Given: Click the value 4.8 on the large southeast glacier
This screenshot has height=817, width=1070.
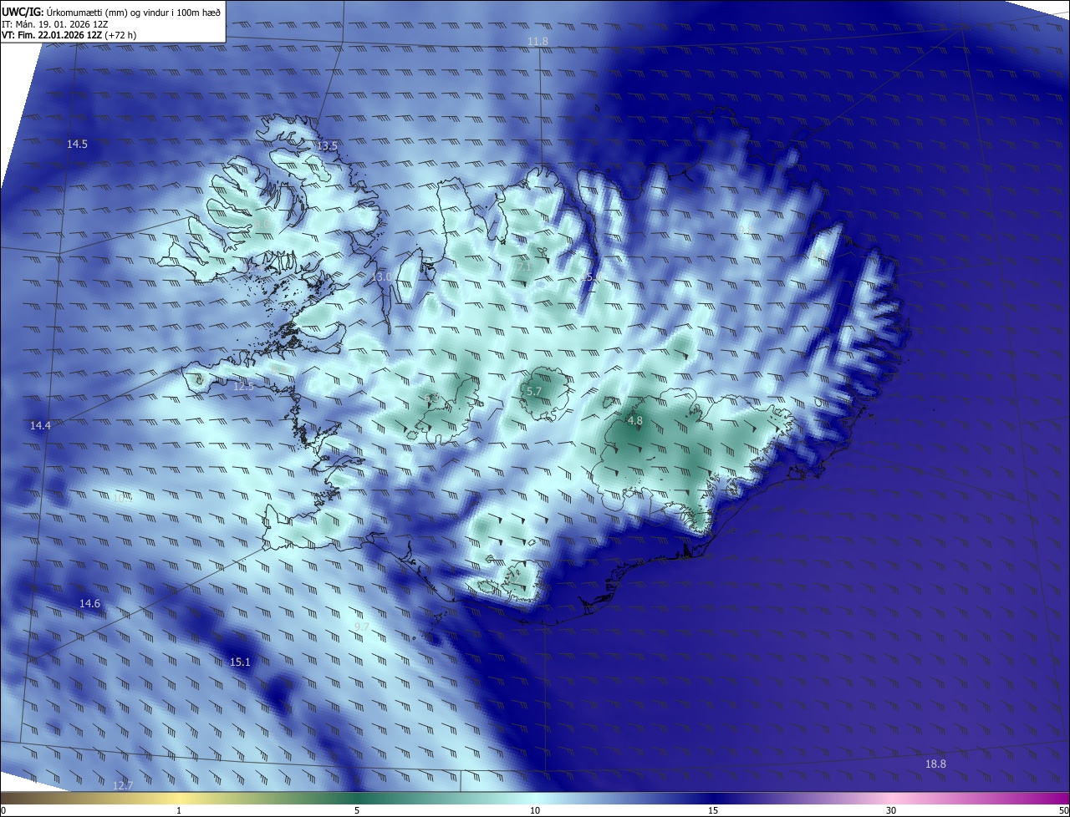Looking at the screenshot, I should [x=634, y=421].
